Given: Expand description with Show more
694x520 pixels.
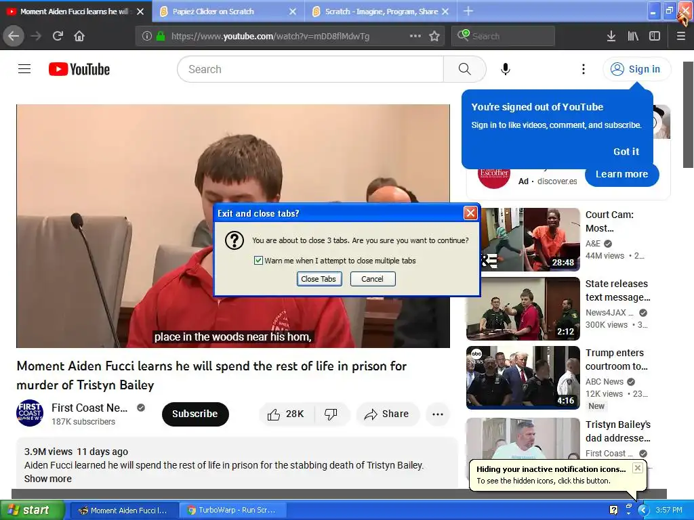Looking at the screenshot, I should point(48,479).
